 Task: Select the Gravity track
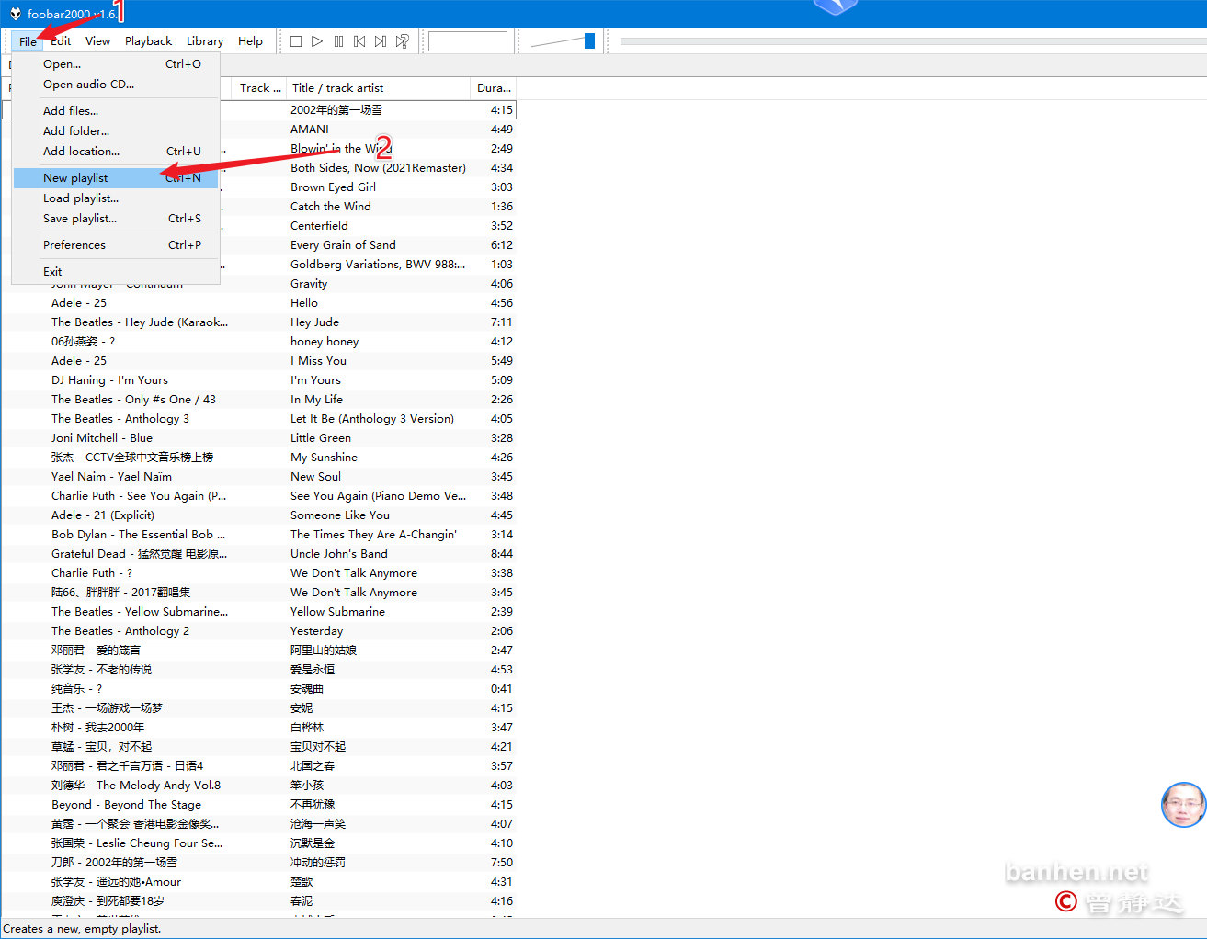(x=309, y=284)
